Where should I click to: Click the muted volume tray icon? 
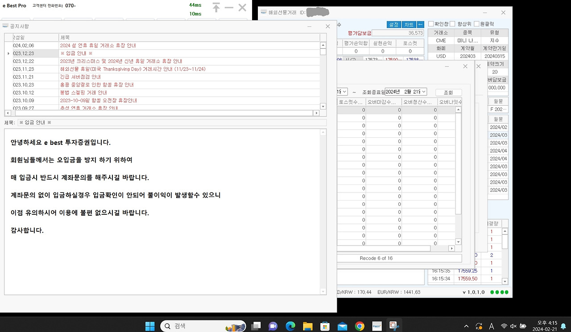[513, 326]
